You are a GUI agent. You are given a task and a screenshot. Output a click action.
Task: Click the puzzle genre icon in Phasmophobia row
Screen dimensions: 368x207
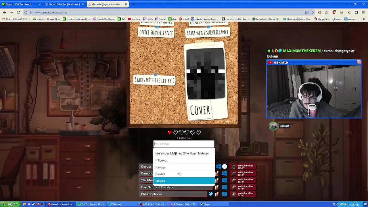(x=211, y=194)
